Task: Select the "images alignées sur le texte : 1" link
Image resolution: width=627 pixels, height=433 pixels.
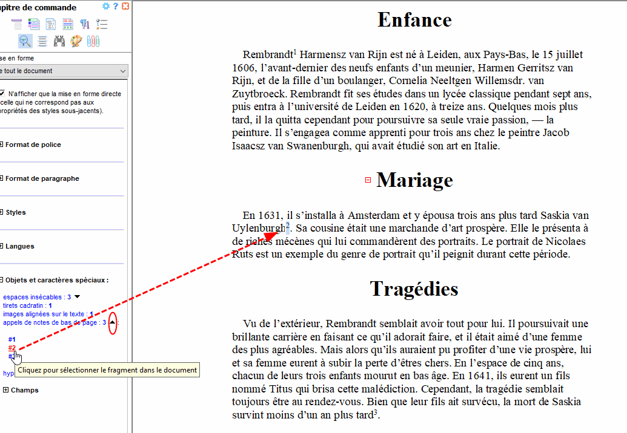Action: tap(48, 314)
